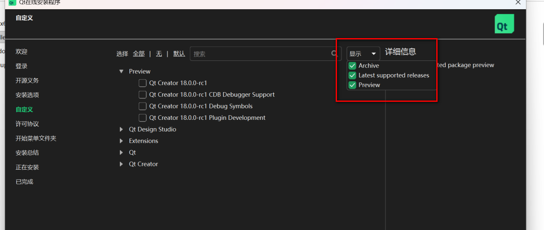This screenshot has width=544, height=230.
Task: Click the 详细信息 heading text
Action: click(x=401, y=52)
